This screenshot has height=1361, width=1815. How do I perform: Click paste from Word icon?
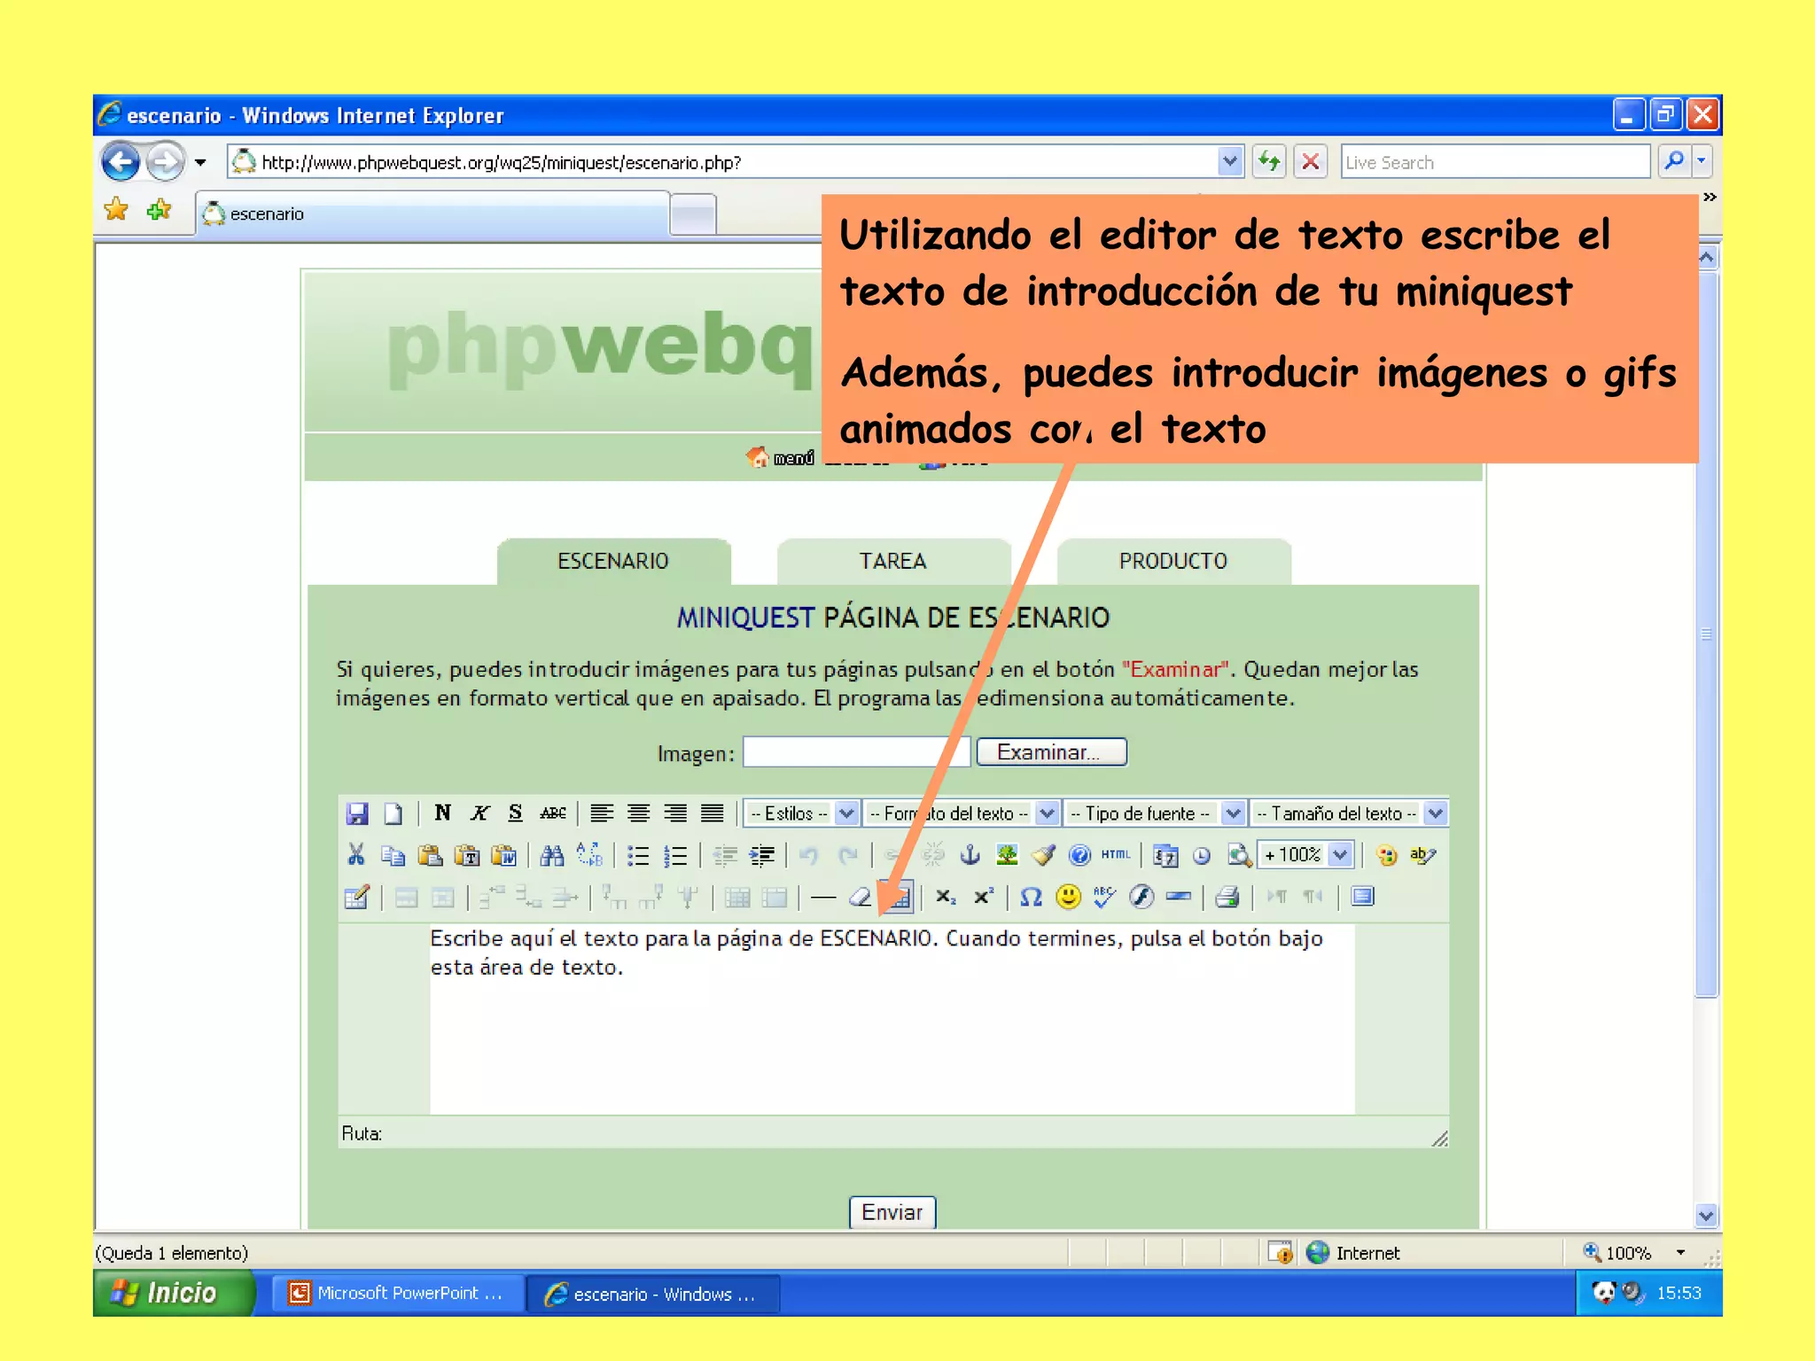coord(504,855)
